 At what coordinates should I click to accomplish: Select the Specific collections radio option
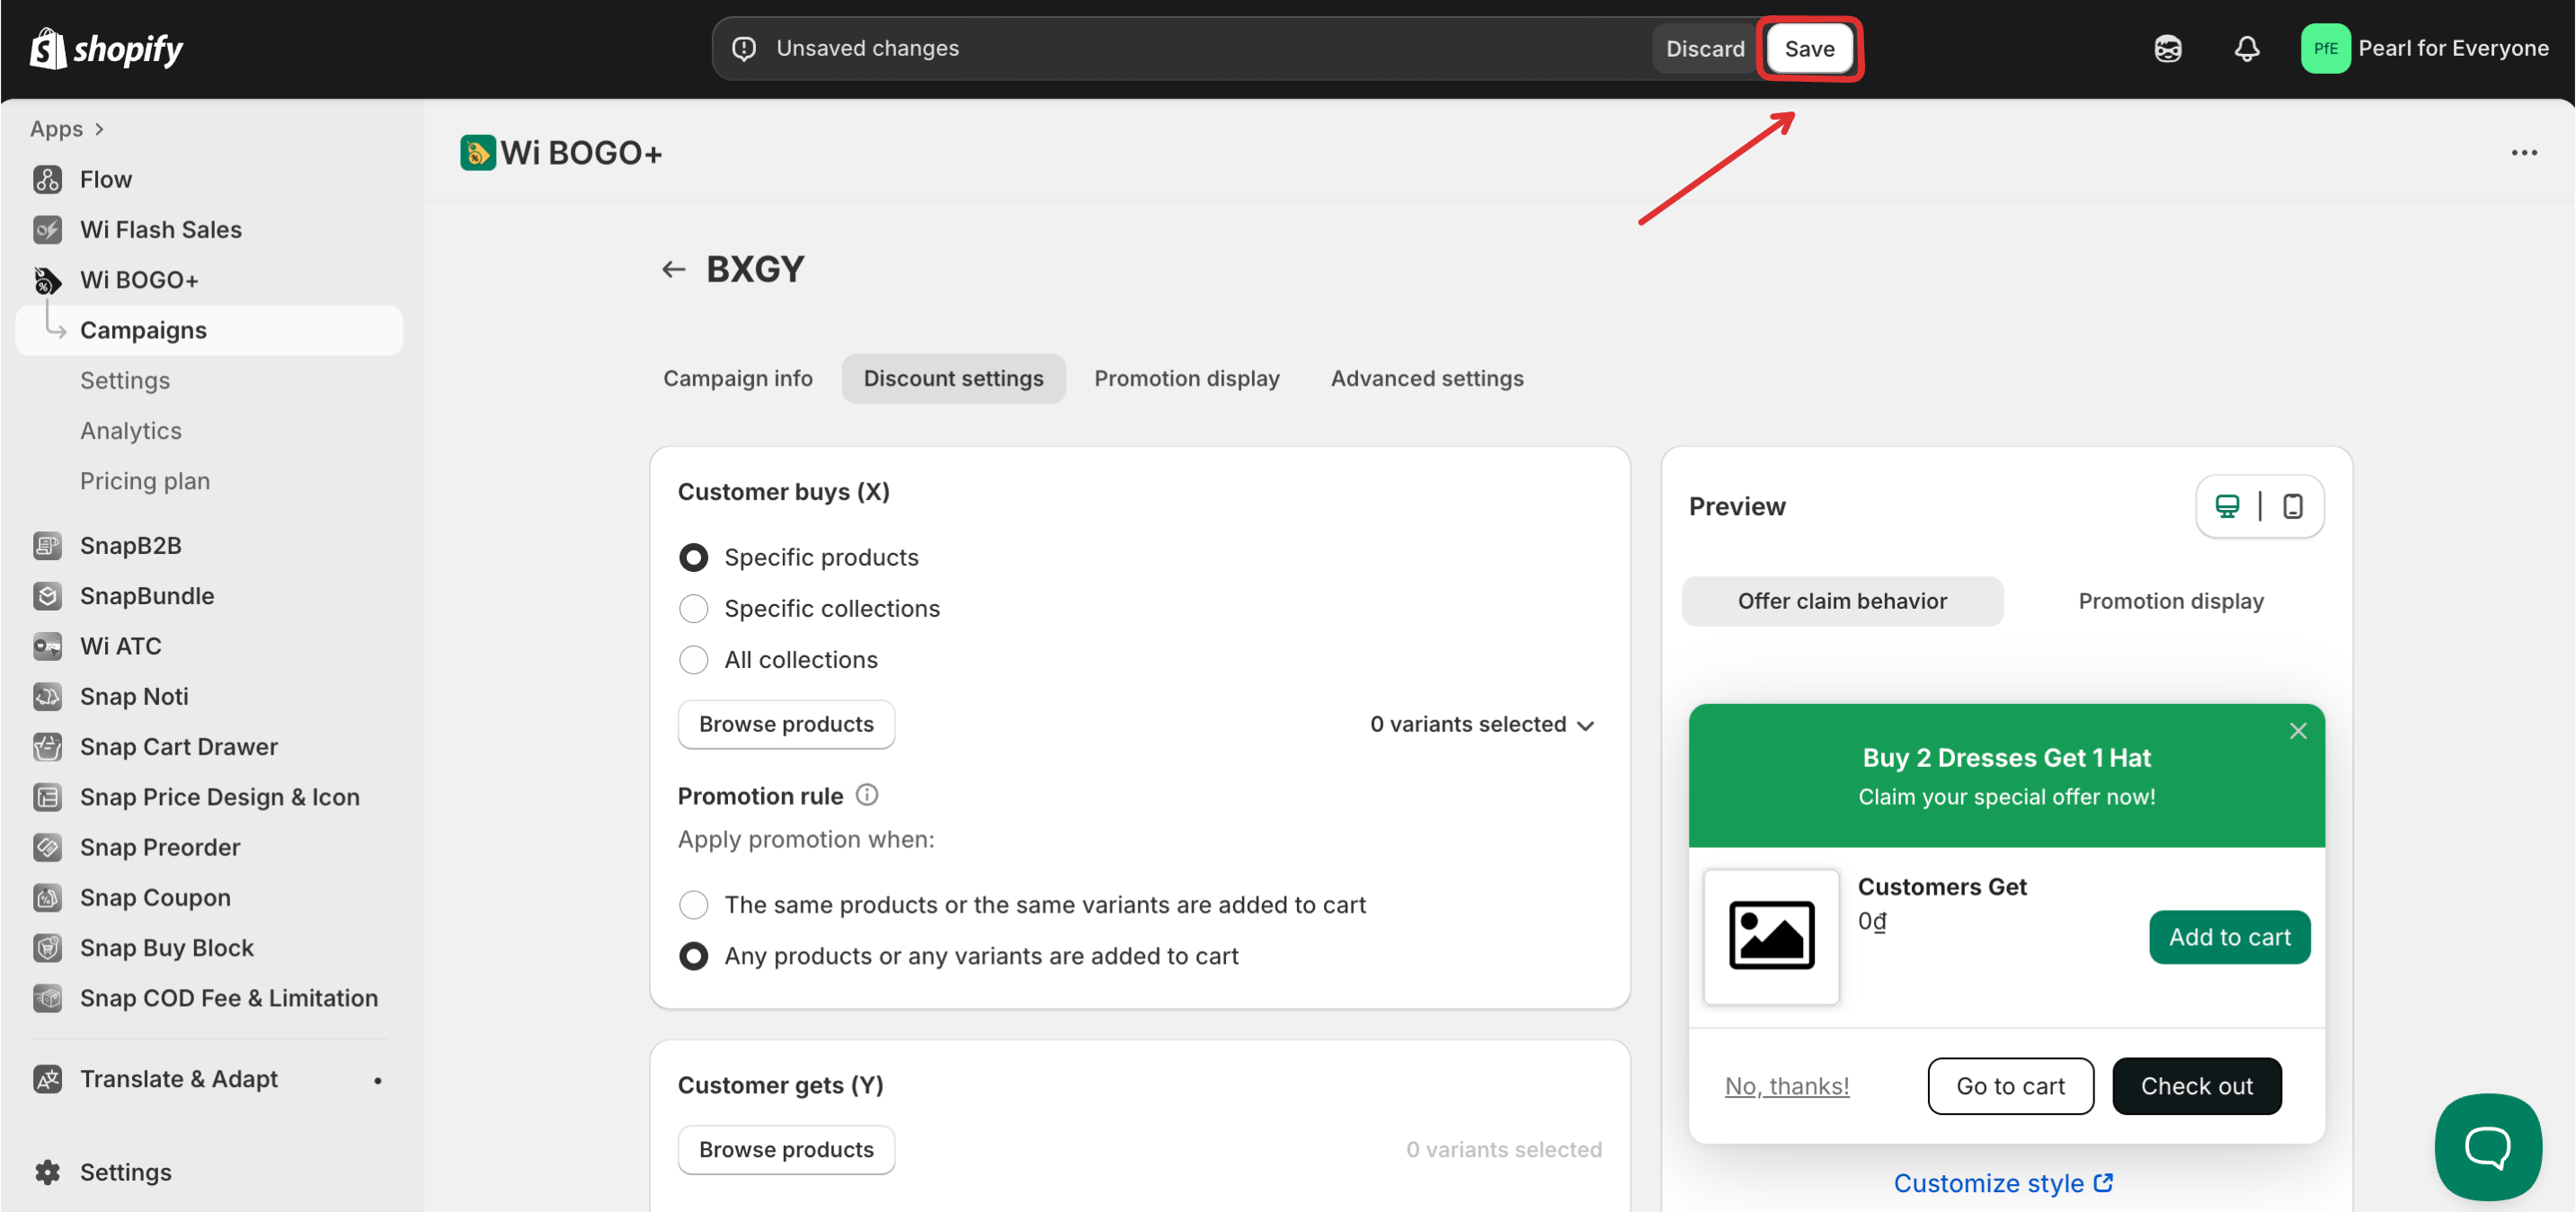[693, 608]
